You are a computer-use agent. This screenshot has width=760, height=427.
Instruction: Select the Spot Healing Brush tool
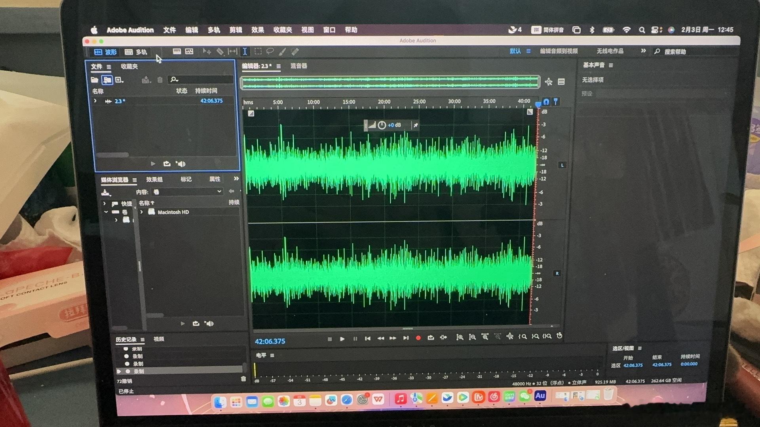(x=295, y=51)
